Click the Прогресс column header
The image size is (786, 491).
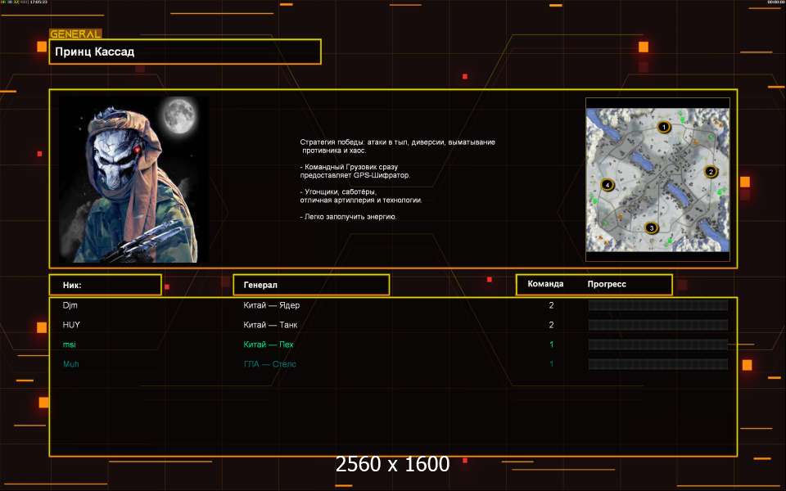point(607,285)
